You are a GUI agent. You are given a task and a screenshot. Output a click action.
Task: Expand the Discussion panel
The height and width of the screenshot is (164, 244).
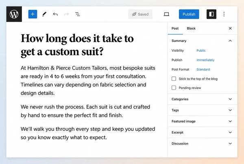pyautogui.click(x=203, y=144)
